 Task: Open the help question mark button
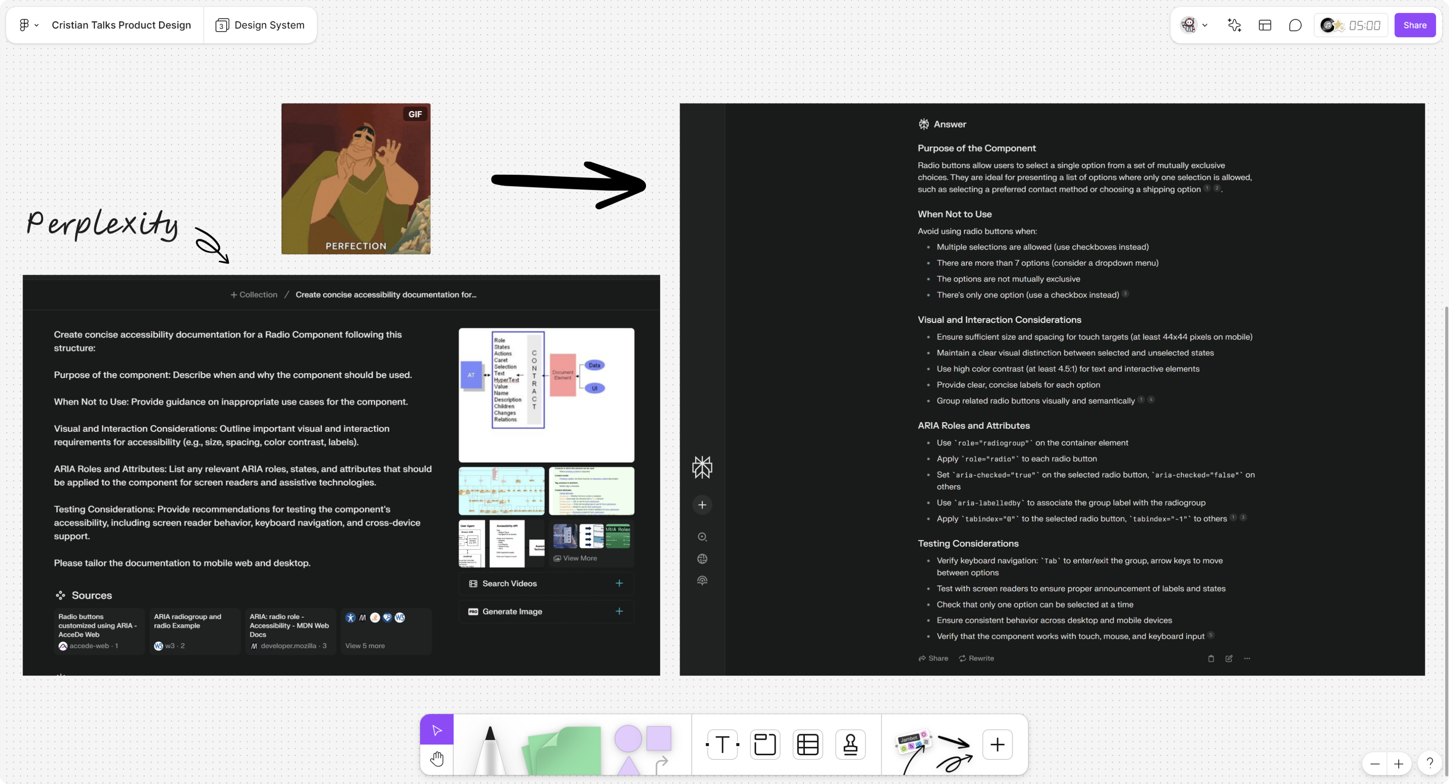[1429, 763]
